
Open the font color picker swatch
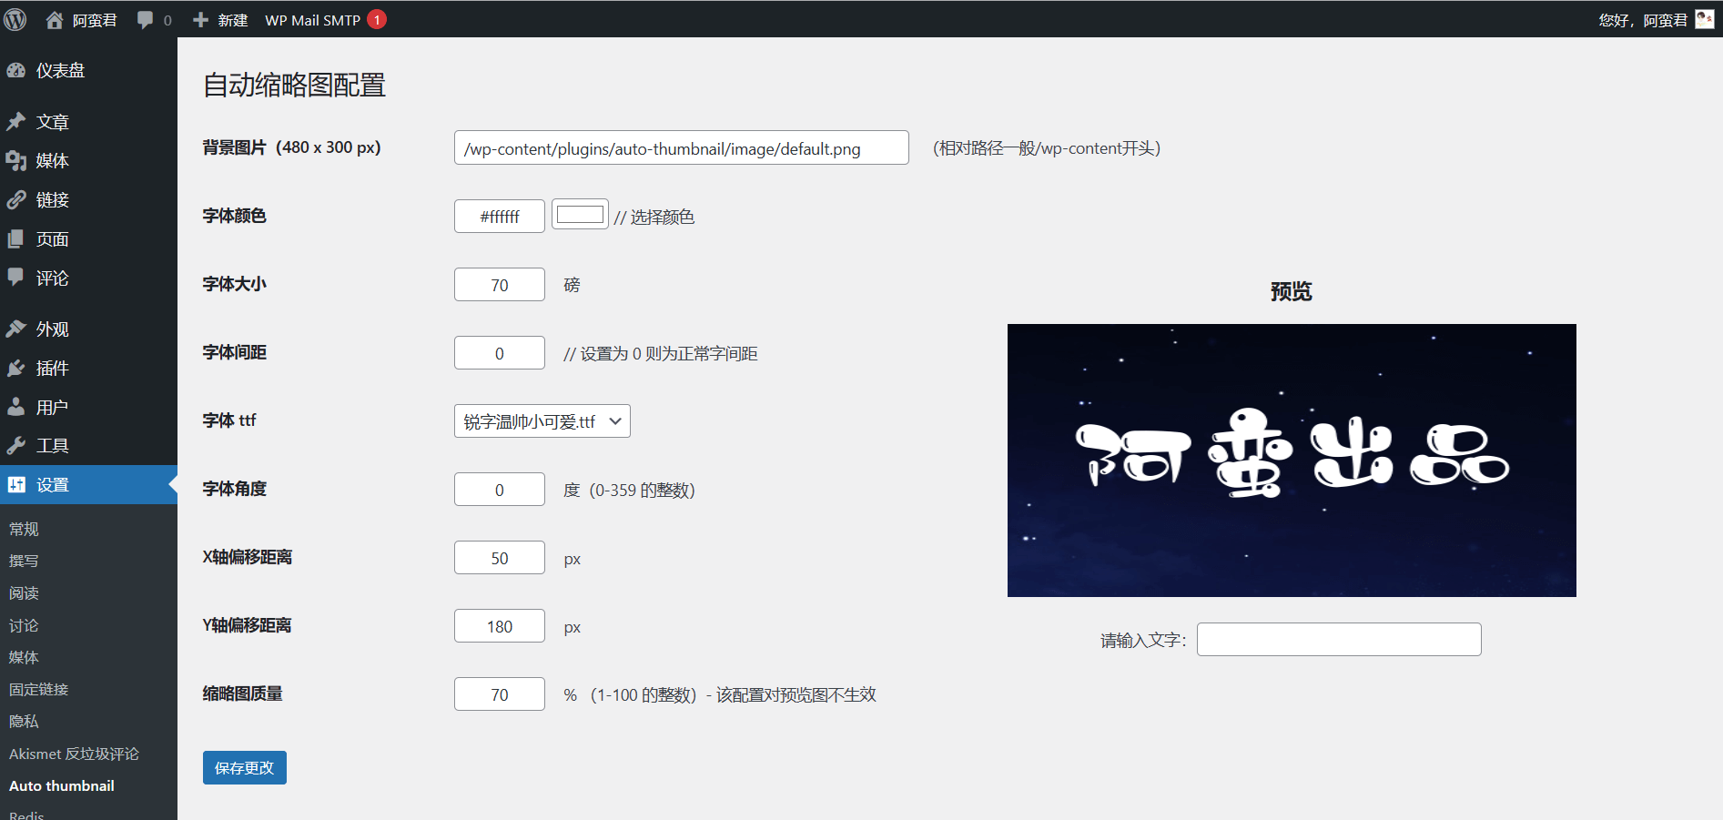tap(580, 213)
